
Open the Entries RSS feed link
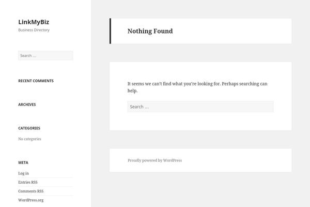28,182
